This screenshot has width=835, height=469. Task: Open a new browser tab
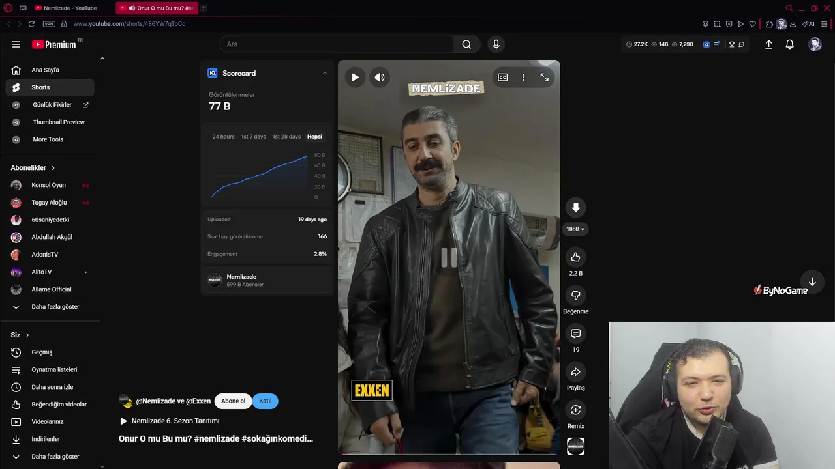coord(204,8)
